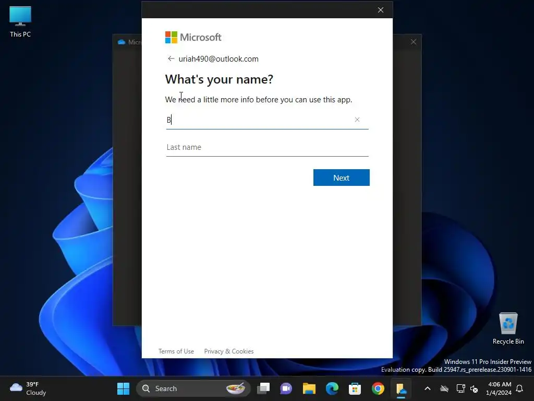Open the Terms of Use link

pyautogui.click(x=176, y=351)
